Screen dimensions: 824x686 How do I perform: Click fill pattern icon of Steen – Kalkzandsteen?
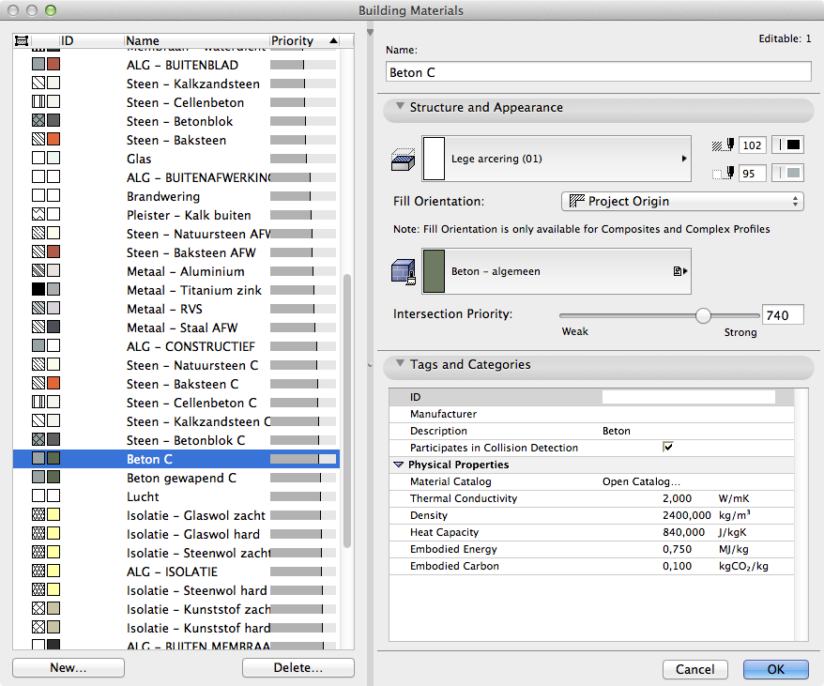pos(38,83)
